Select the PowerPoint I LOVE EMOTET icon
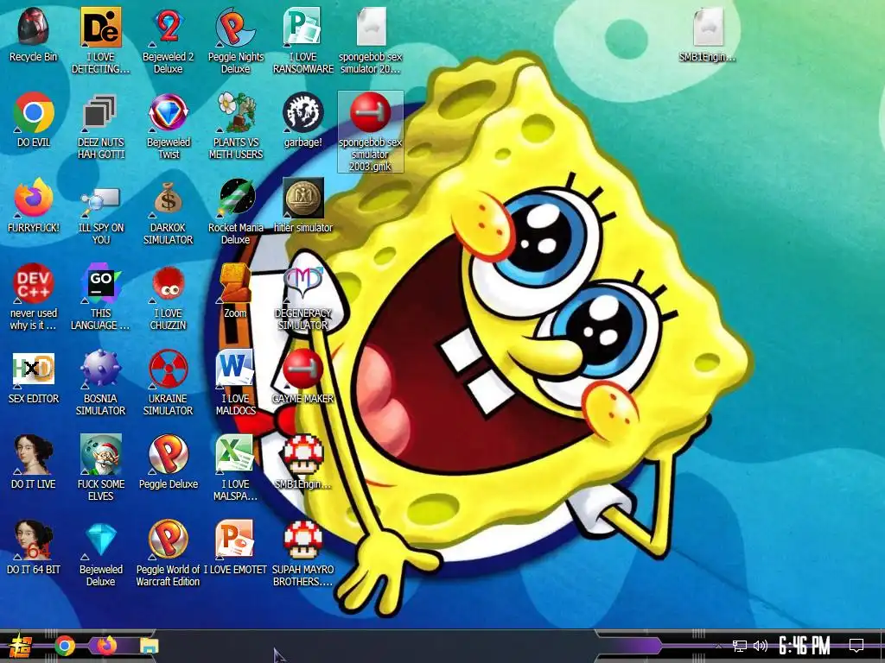The image size is (885, 663). (x=235, y=540)
